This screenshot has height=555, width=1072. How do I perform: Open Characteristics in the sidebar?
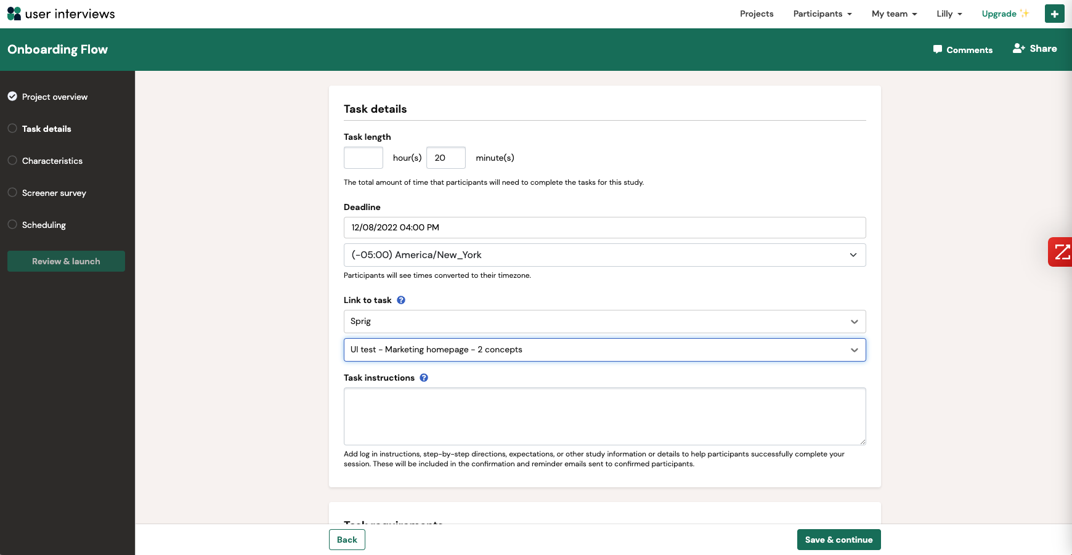tap(52, 161)
